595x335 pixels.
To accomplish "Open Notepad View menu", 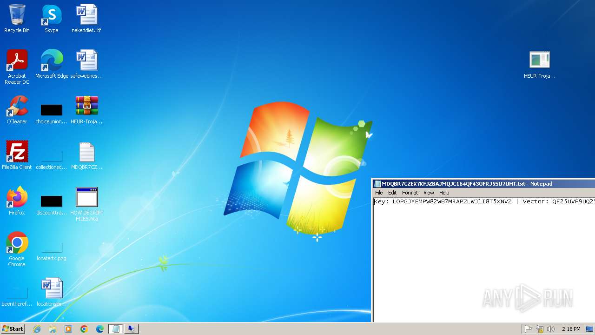I will [x=429, y=193].
